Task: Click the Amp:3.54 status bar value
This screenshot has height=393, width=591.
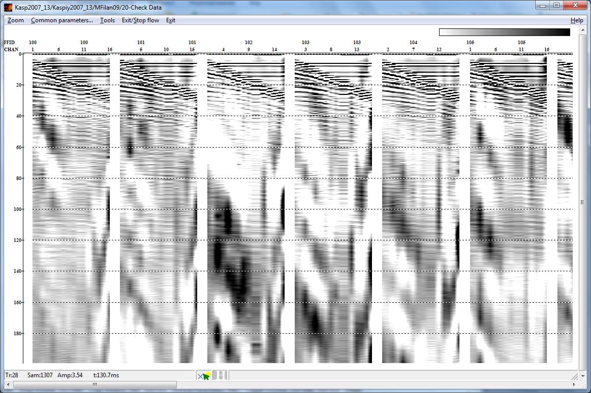Action: tap(70, 375)
